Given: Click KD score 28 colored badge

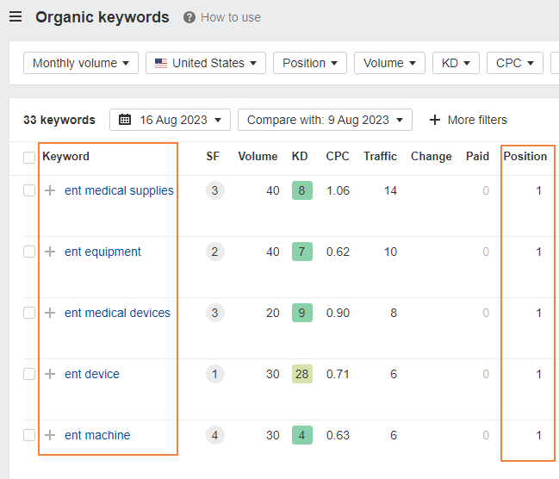Looking at the screenshot, I should point(301,374).
